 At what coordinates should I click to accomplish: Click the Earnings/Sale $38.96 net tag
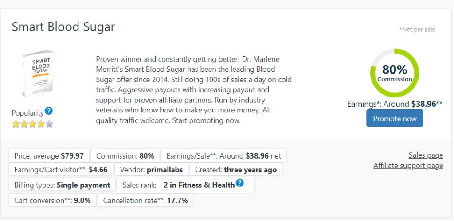[224, 156]
